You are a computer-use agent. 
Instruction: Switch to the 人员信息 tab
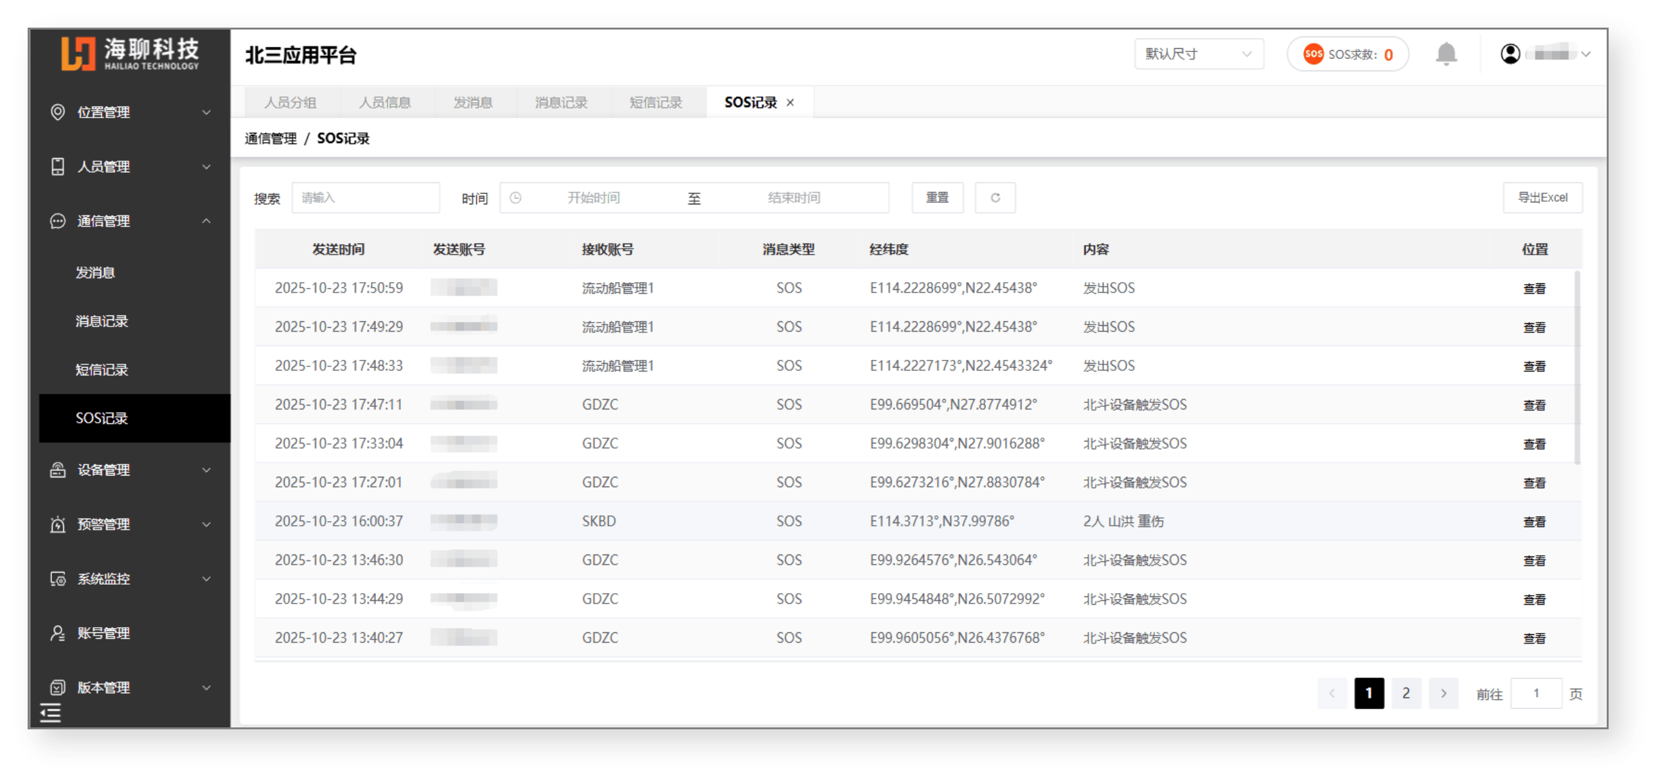[384, 103]
